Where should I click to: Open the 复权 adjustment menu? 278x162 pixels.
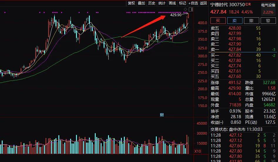coord(132,3)
